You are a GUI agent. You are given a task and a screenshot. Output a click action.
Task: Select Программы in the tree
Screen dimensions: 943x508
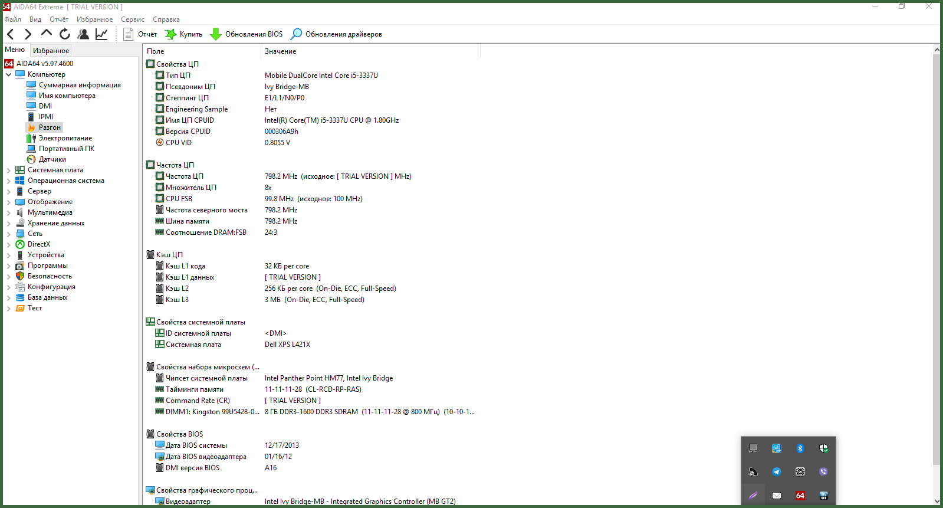tap(48, 266)
